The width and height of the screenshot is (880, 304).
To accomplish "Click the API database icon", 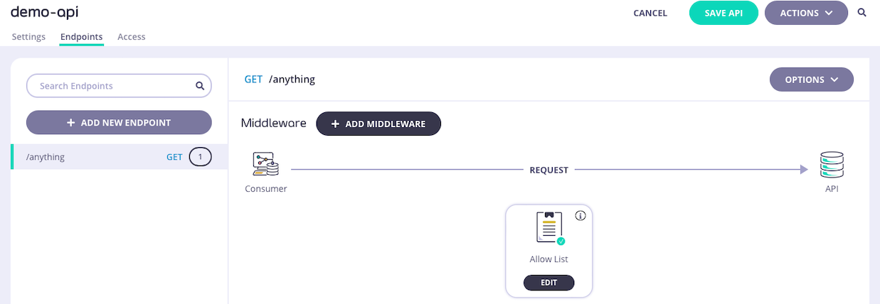I will pyautogui.click(x=832, y=165).
